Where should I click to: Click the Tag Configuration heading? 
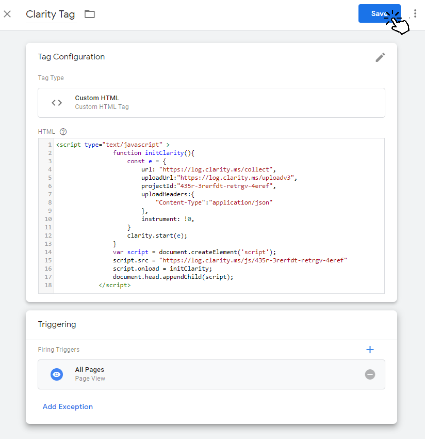tap(71, 57)
